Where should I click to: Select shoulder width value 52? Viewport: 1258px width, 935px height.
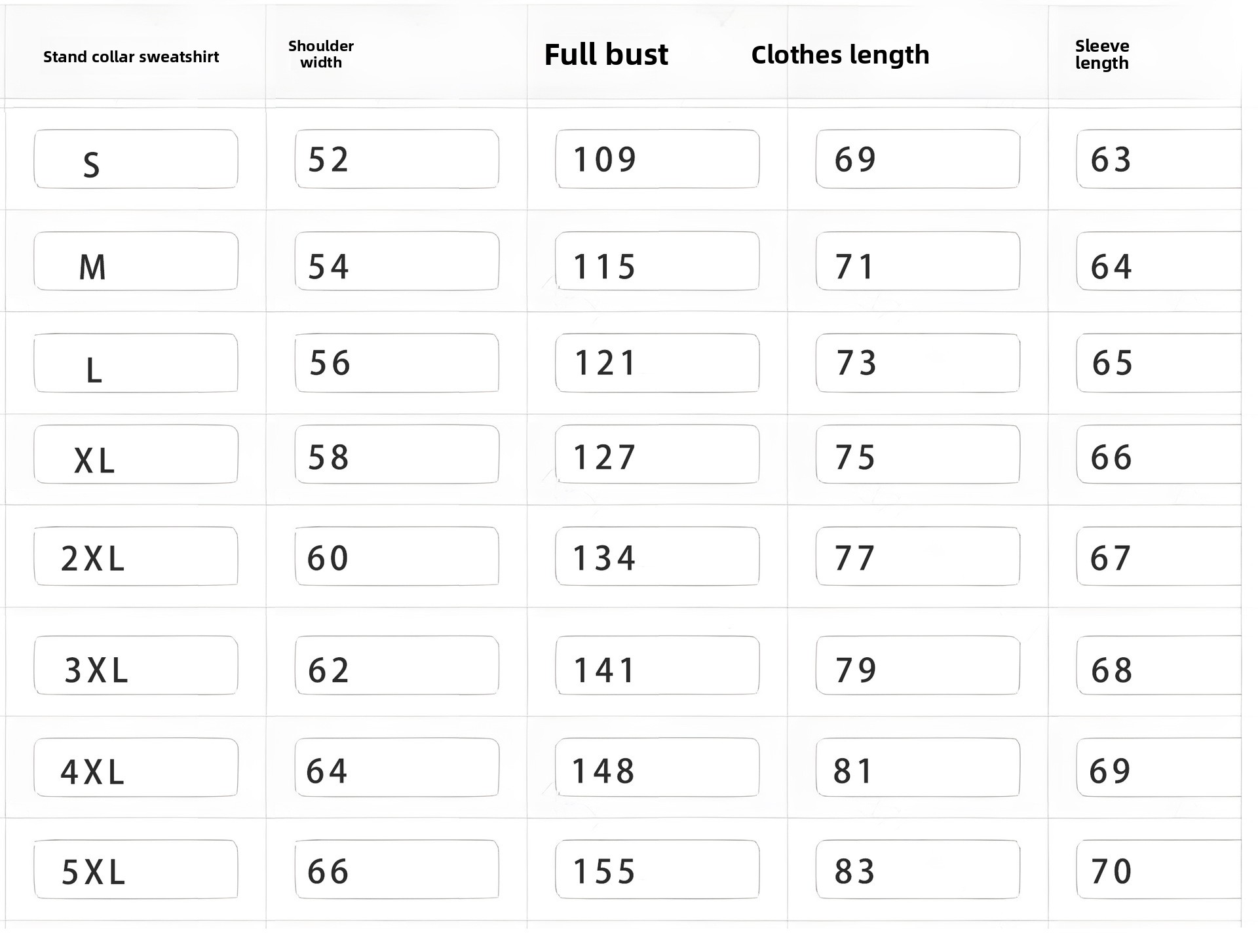tap(396, 159)
